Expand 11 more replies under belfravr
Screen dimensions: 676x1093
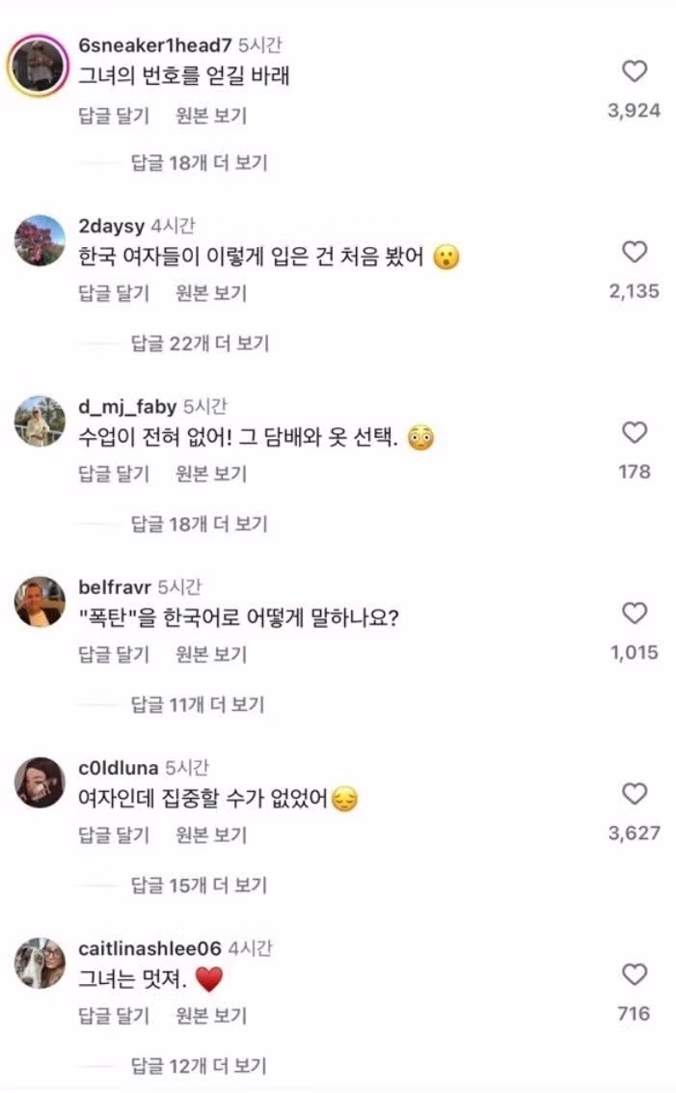[199, 704]
